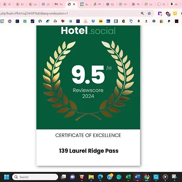Open the yellow extension icon
Viewport: 182px width, 182px height.
tap(175, 13)
